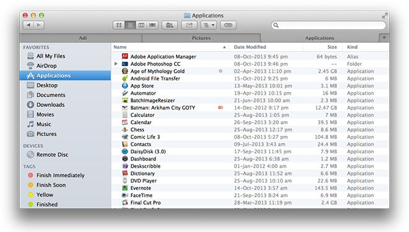This screenshot has height=232, width=409.
Task: Sort by Name column header
Action: [170, 47]
